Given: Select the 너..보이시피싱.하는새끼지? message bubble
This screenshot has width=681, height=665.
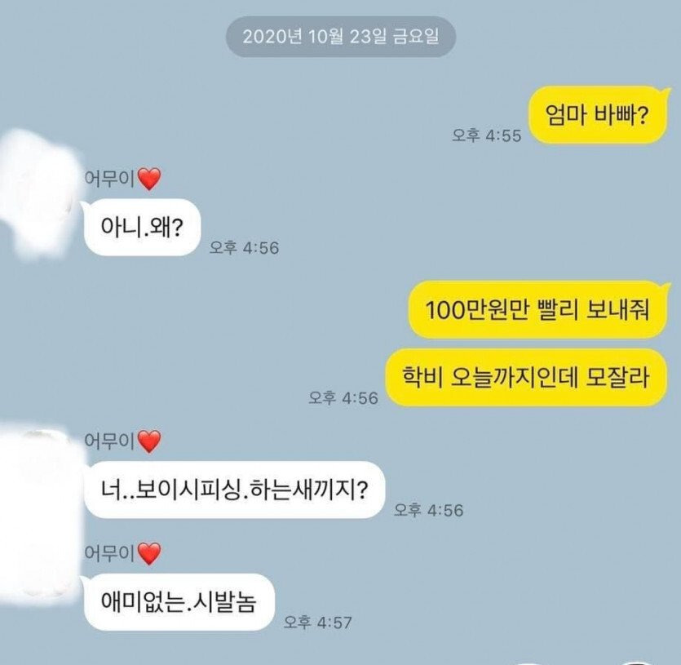Looking at the screenshot, I should (x=235, y=490).
